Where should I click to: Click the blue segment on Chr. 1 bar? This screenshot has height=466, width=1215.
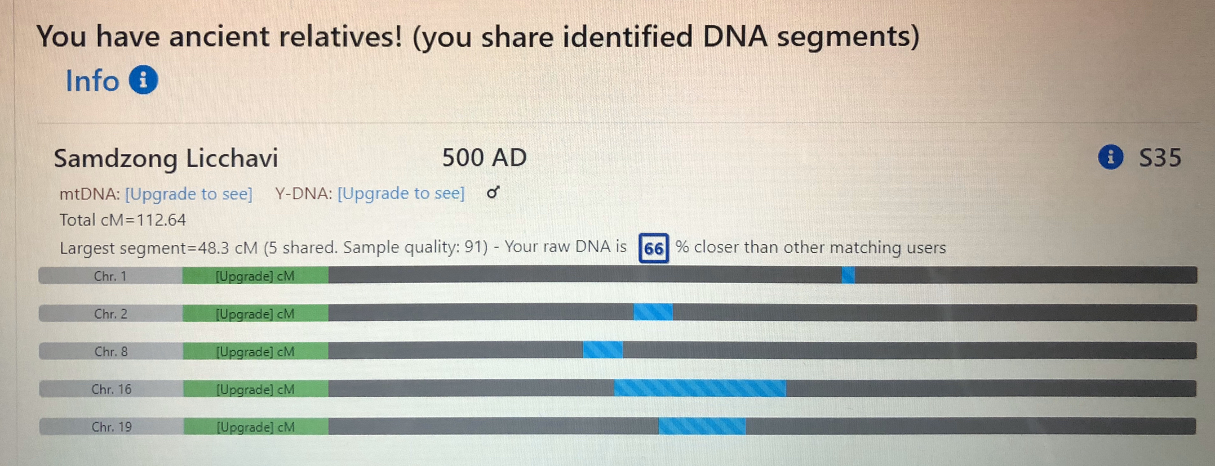(848, 275)
